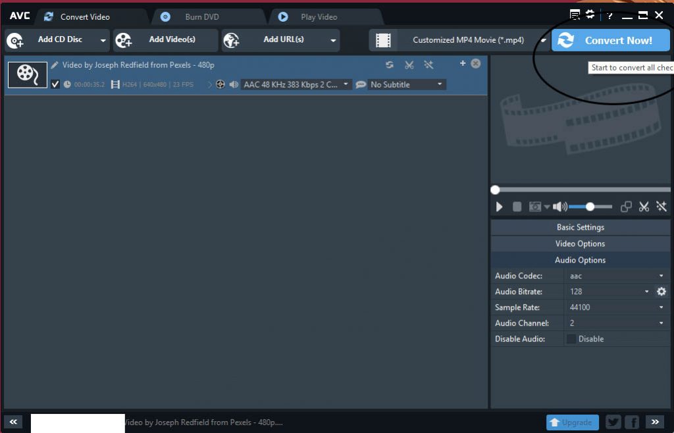Remove the video with the X circle icon
The image size is (674, 433).
[x=475, y=64]
